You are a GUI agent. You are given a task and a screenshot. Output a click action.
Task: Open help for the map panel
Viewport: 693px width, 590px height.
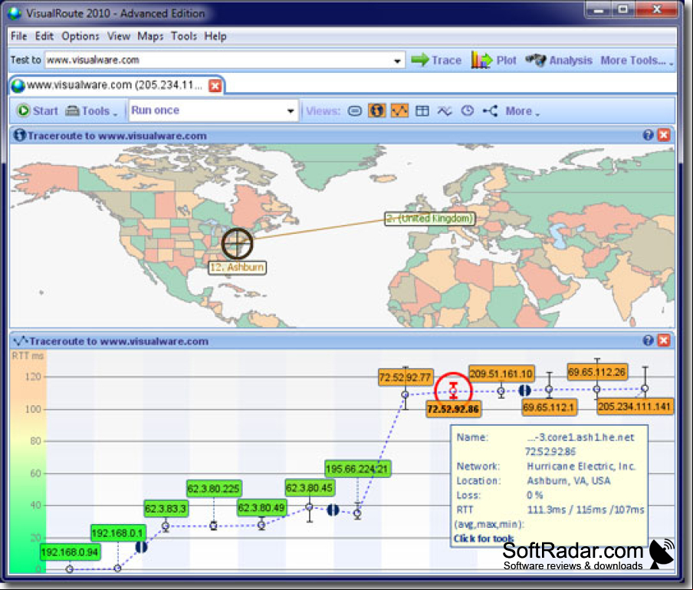[x=648, y=135]
